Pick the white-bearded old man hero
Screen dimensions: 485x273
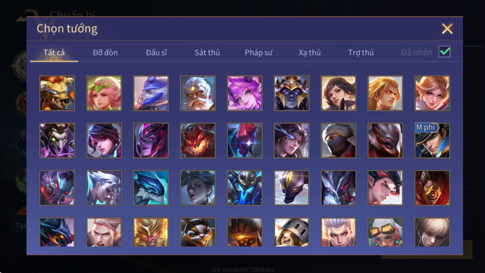click(x=198, y=93)
